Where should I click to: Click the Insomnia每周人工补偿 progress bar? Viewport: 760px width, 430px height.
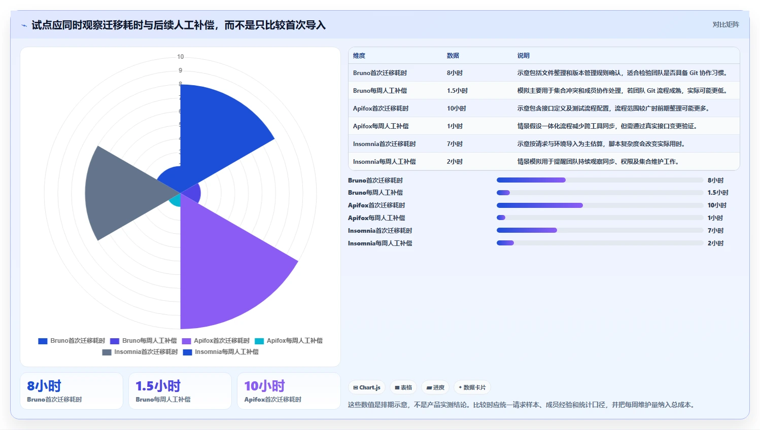pos(600,243)
